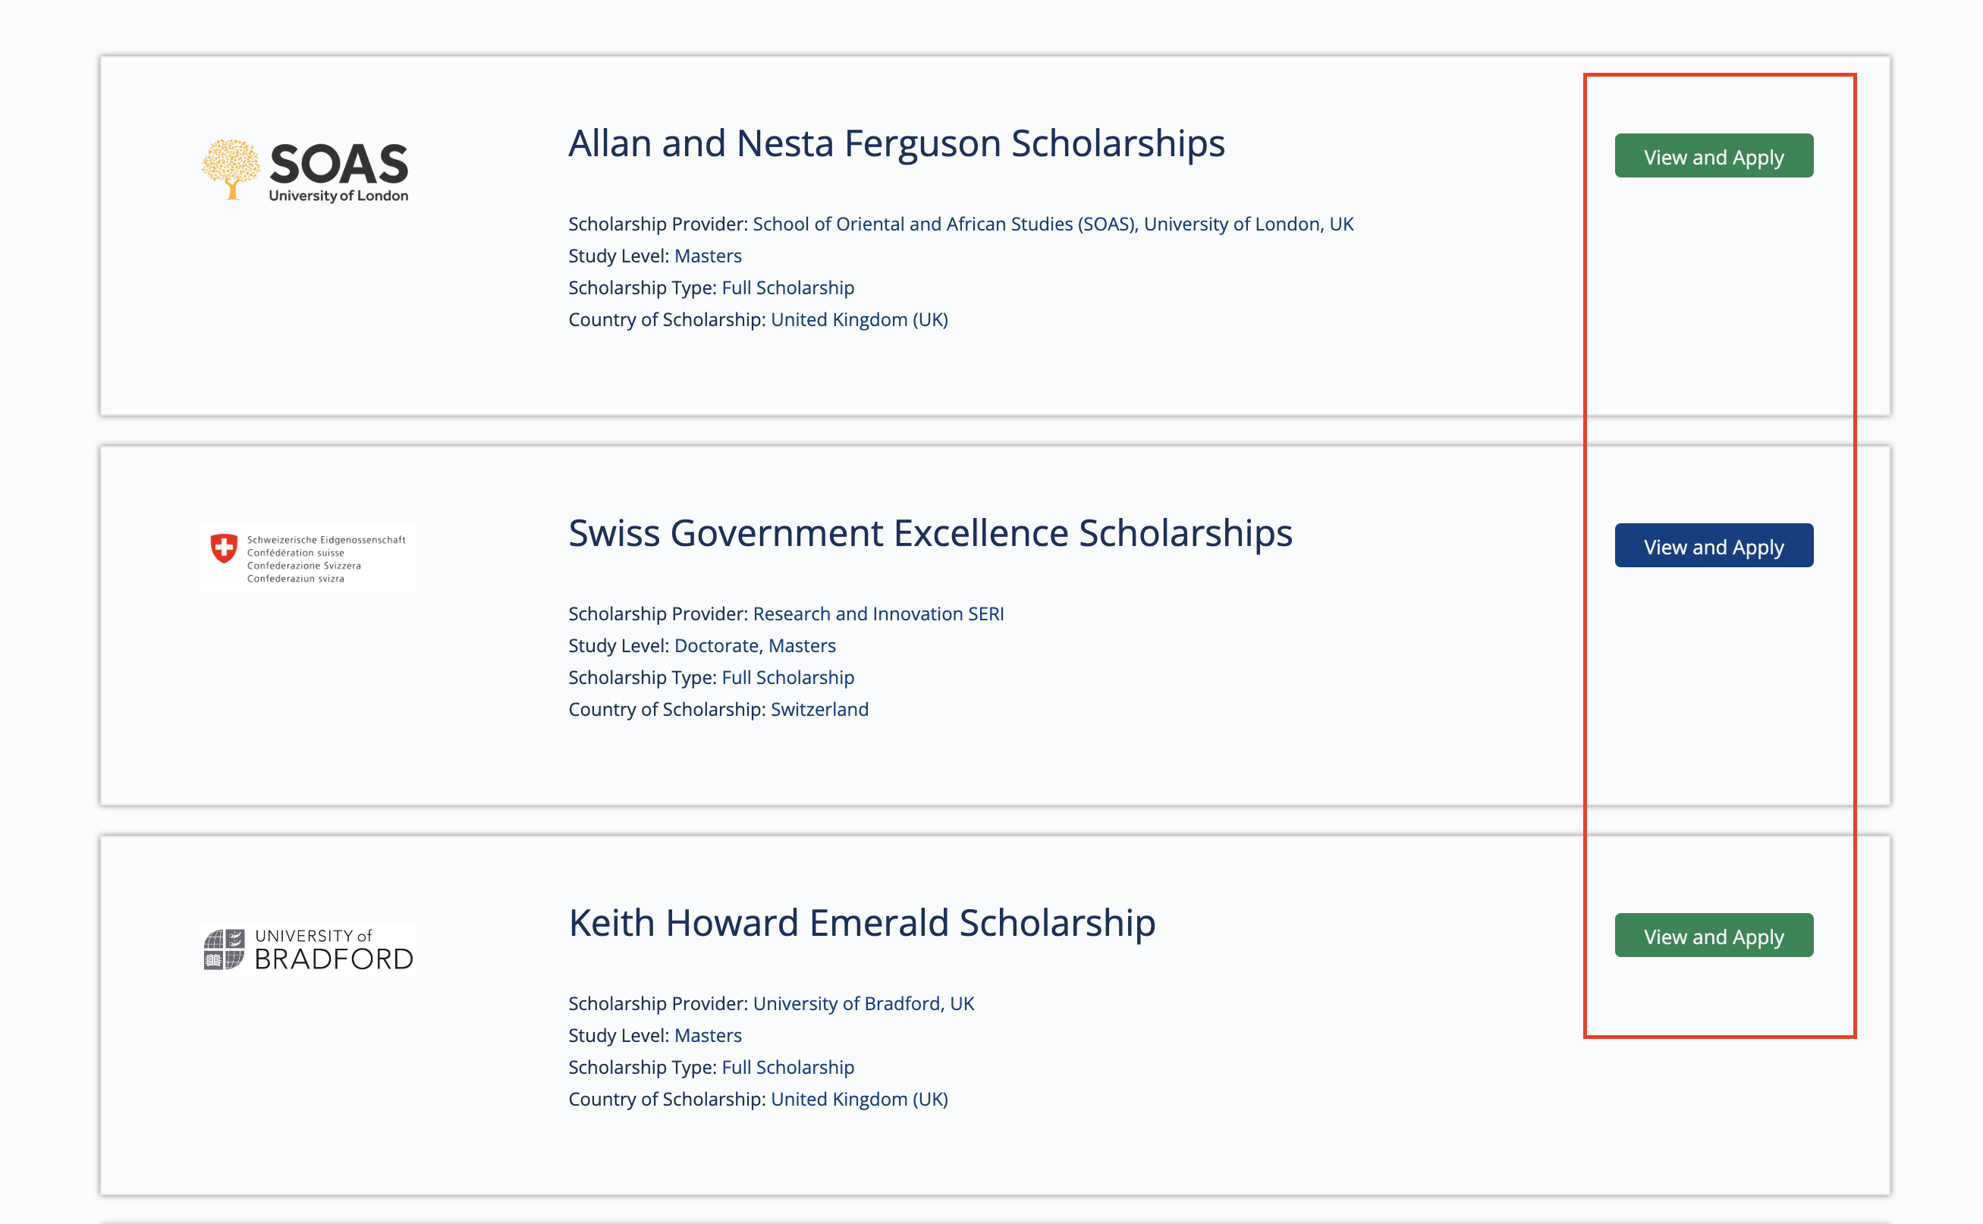Click View and Apply for Ferguson Scholarships
The height and width of the screenshot is (1224, 1983).
click(x=1714, y=155)
